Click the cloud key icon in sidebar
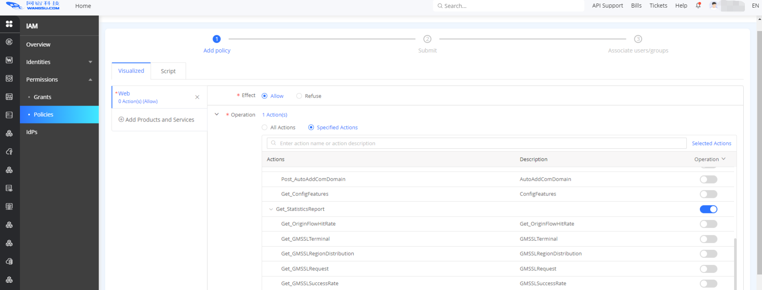The height and width of the screenshot is (290, 762). click(x=9, y=152)
